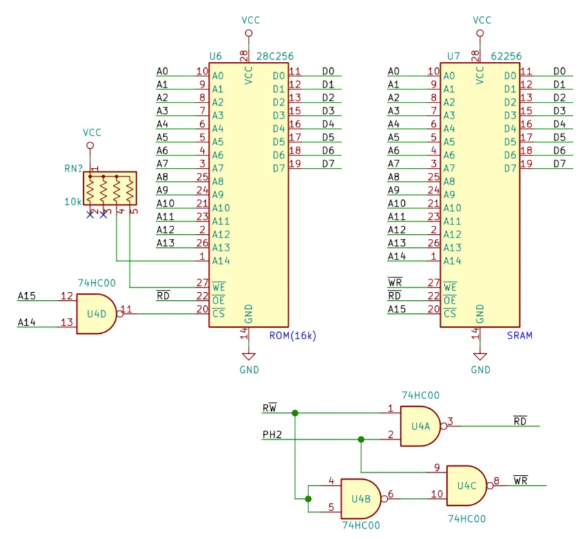The image size is (588, 541).
Task: Click the D7 net label right of U7
Action: 560,163
